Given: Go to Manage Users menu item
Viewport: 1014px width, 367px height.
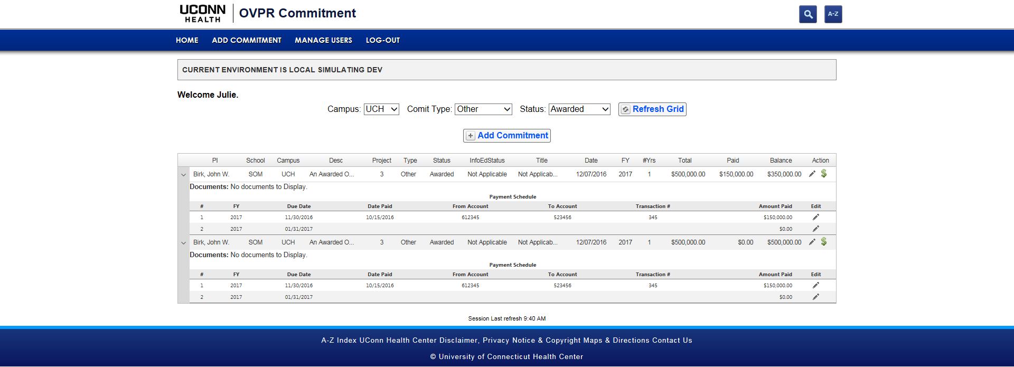Looking at the screenshot, I should pos(323,40).
